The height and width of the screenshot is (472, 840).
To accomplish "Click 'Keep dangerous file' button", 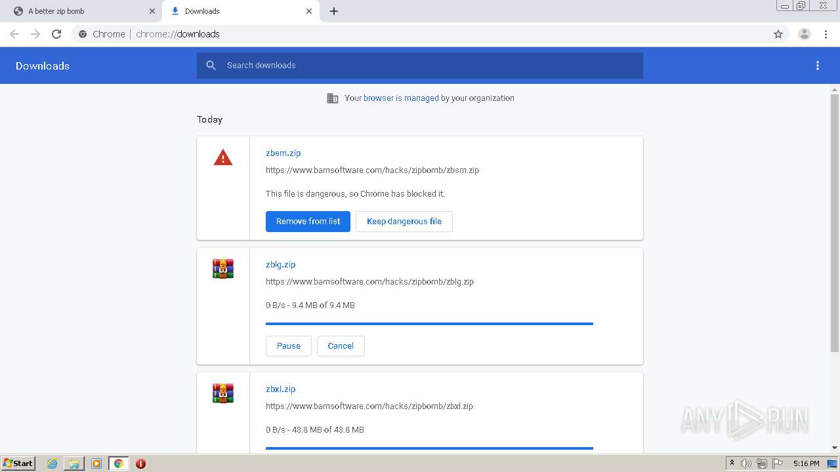I will coord(404,222).
